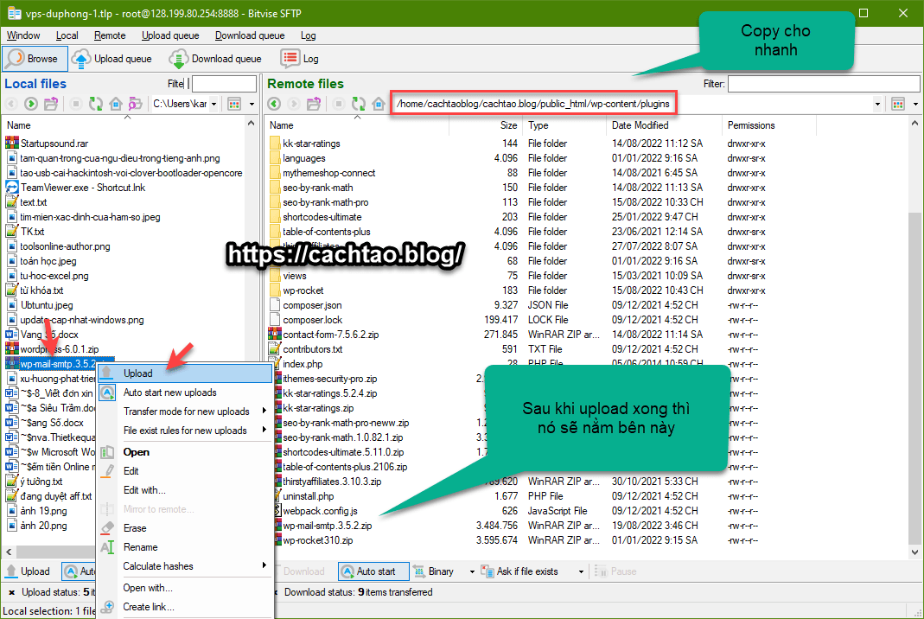Choose Open in context menu
Viewport: 924px width, 619px height.
(x=185, y=452)
